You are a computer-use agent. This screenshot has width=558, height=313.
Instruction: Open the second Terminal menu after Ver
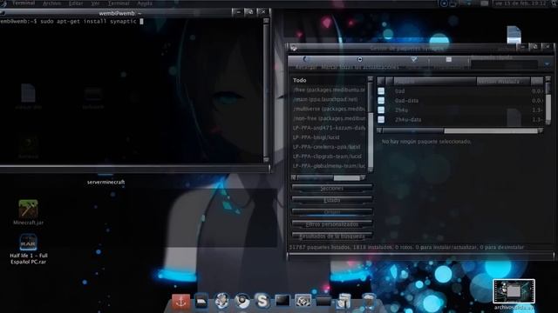point(119,3)
